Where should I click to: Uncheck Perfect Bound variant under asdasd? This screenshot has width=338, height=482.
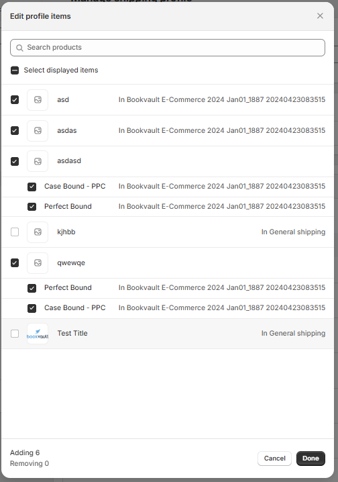tap(32, 207)
